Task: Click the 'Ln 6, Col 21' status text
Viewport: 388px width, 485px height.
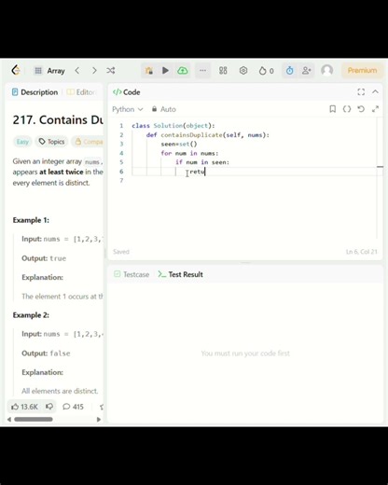Action: [362, 252]
